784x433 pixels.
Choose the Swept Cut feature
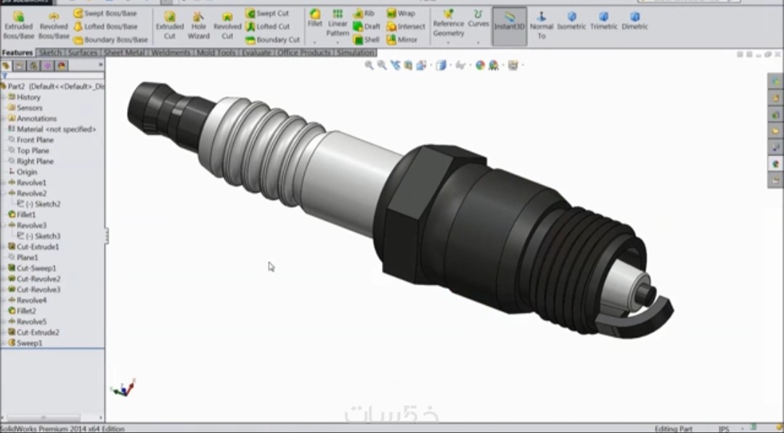coord(267,14)
